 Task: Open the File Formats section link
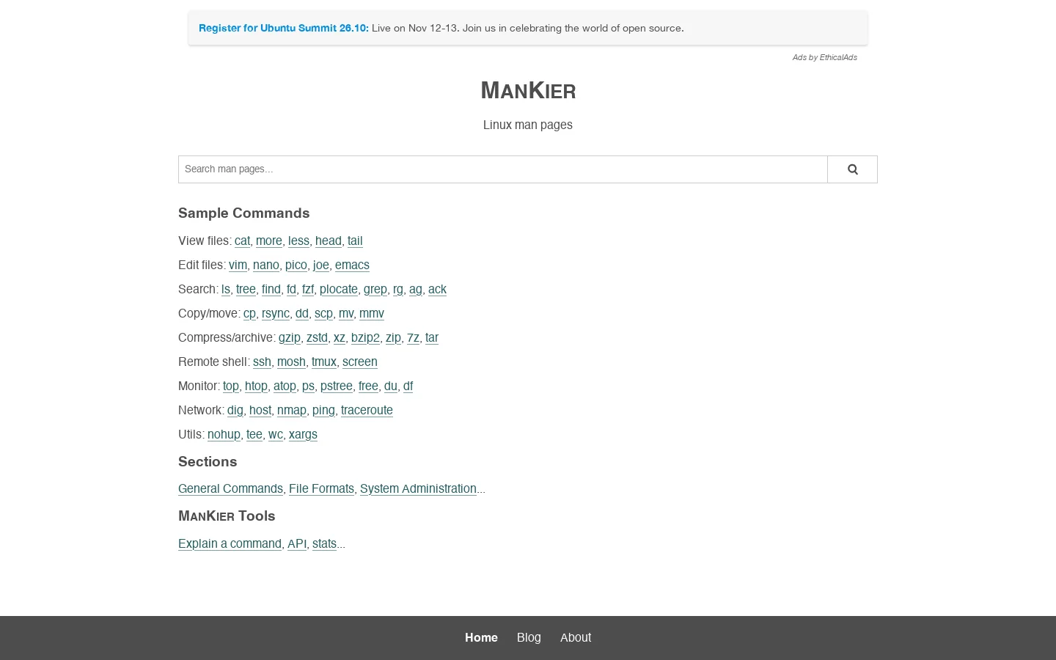(x=321, y=488)
